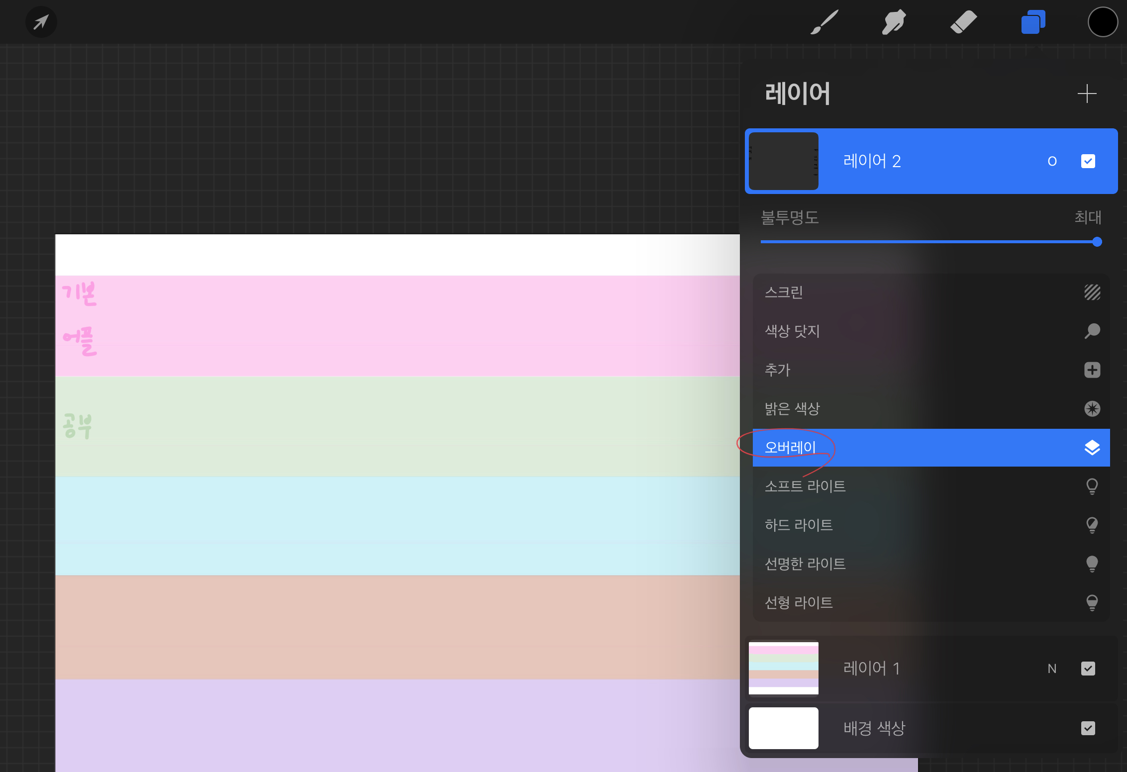1127x772 pixels.
Task: Collapse blend modes via O on 레이어 2
Action: pos(1052,161)
